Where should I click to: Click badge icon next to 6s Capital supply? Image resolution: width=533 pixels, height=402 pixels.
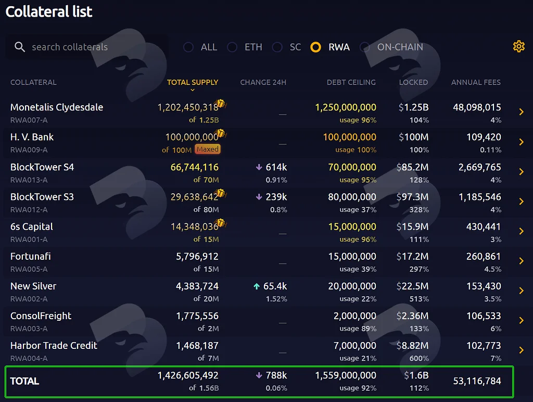[221, 223]
